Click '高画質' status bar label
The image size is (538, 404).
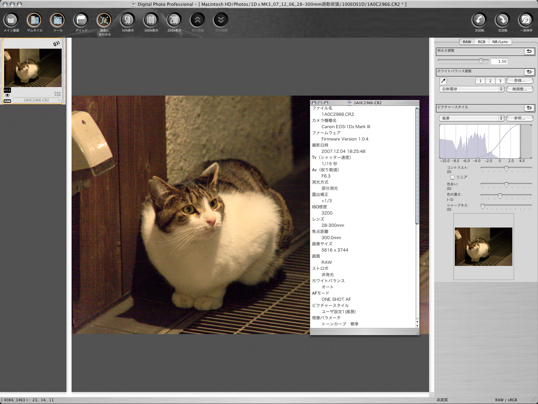(x=442, y=400)
